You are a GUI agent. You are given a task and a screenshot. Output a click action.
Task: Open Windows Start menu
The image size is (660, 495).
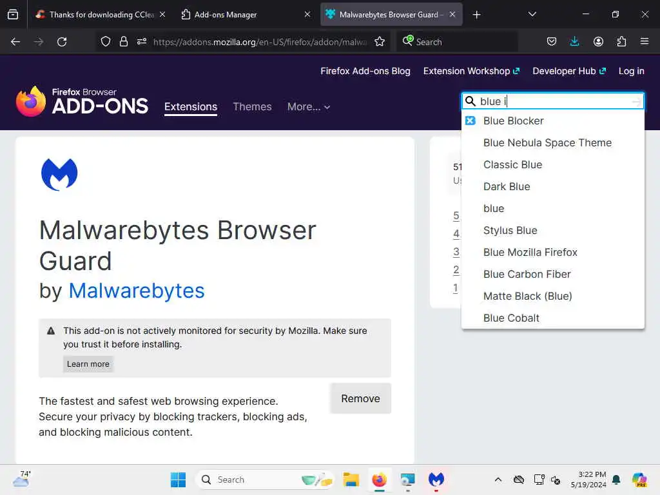tap(178, 480)
